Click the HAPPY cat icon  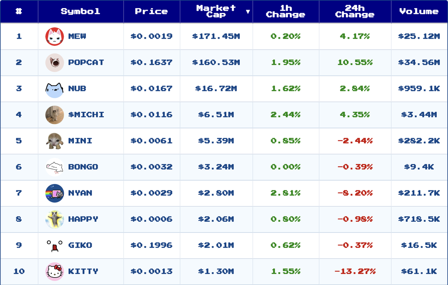pyautogui.click(x=55, y=219)
